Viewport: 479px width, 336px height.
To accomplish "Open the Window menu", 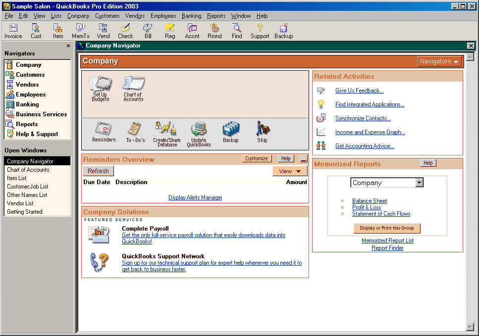I will pos(241,16).
